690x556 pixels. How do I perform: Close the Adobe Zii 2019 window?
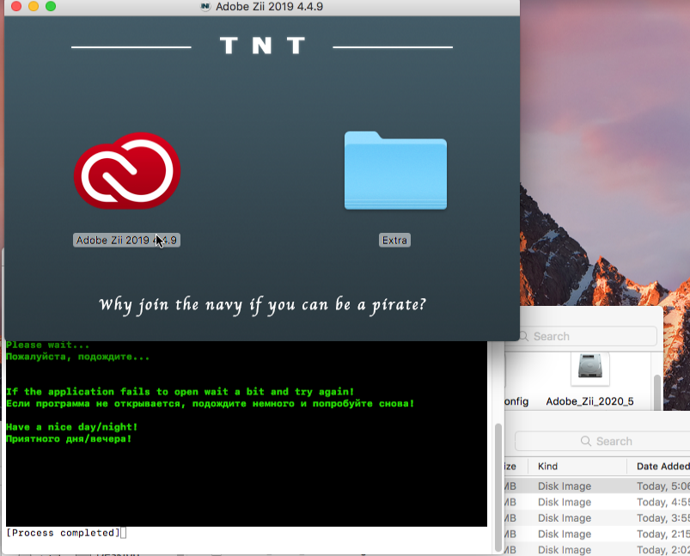(x=16, y=6)
